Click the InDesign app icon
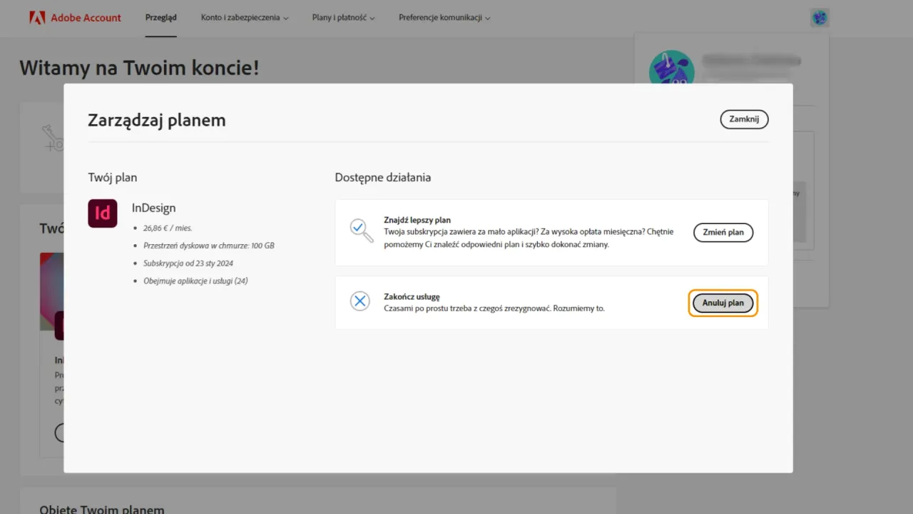Image resolution: width=913 pixels, height=514 pixels. coord(103,213)
